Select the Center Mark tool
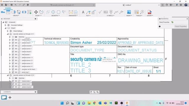The height and width of the screenshot is (106, 189). (53, 12)
